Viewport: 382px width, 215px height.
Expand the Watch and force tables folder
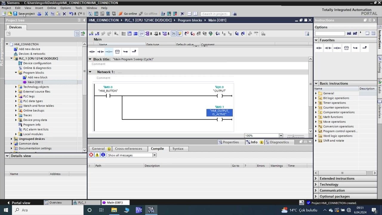16,106
